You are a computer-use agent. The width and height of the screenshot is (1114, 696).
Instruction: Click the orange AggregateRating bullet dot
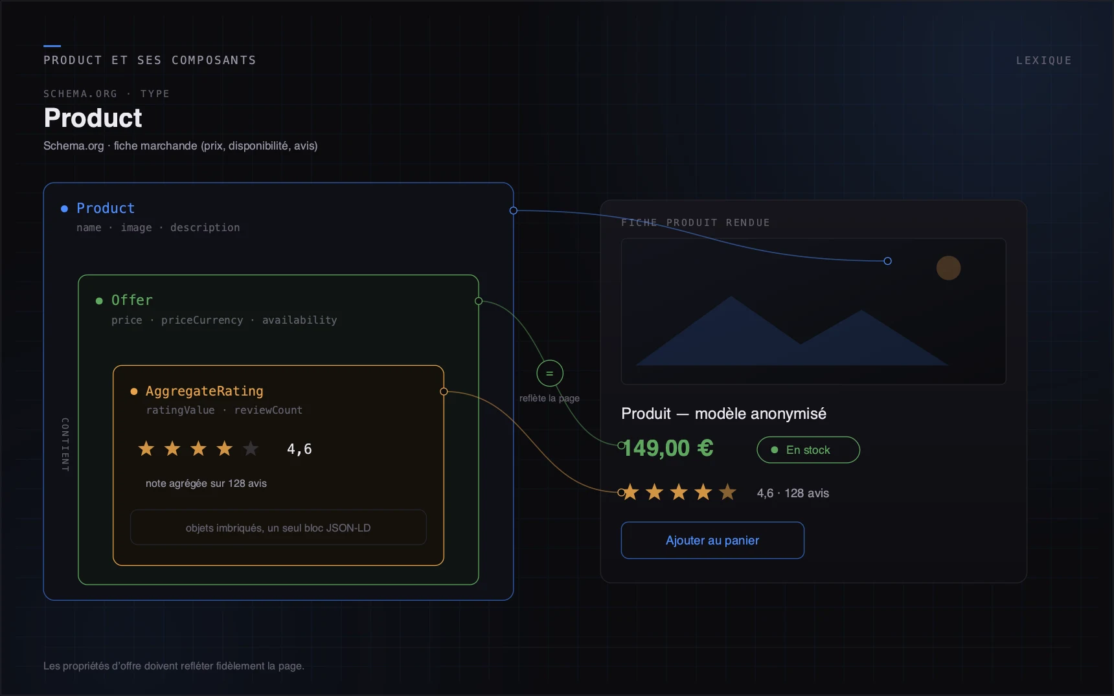click(x=134, y=391)
